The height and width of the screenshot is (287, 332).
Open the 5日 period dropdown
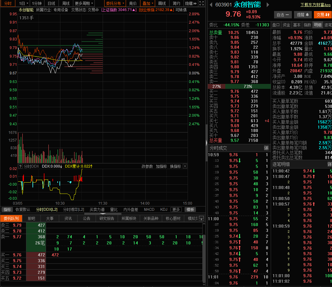click(24, 3)
